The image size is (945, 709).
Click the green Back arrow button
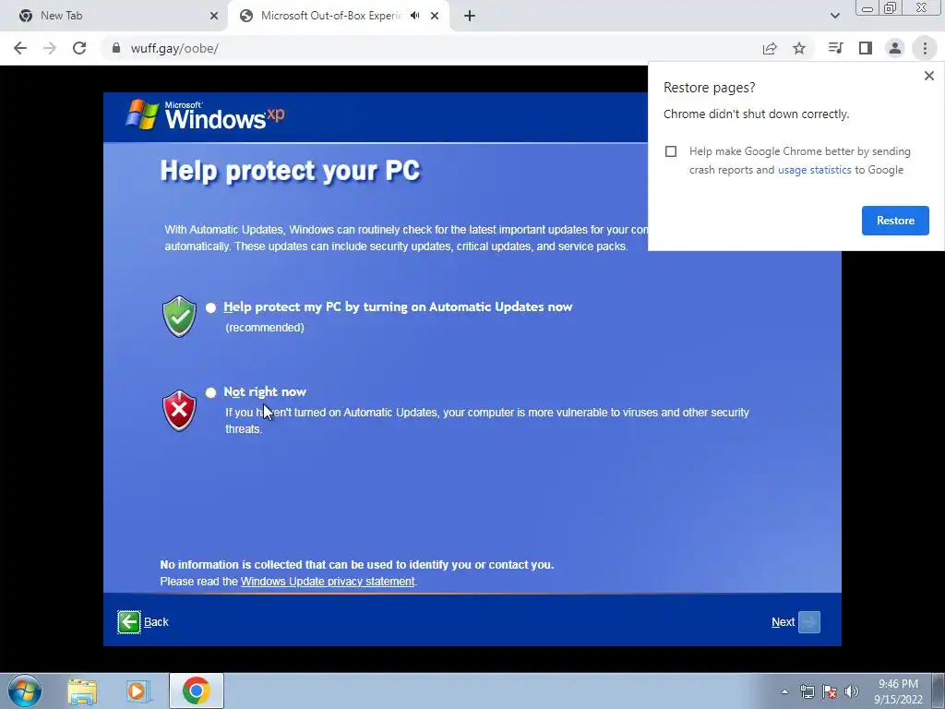(129, 622)
